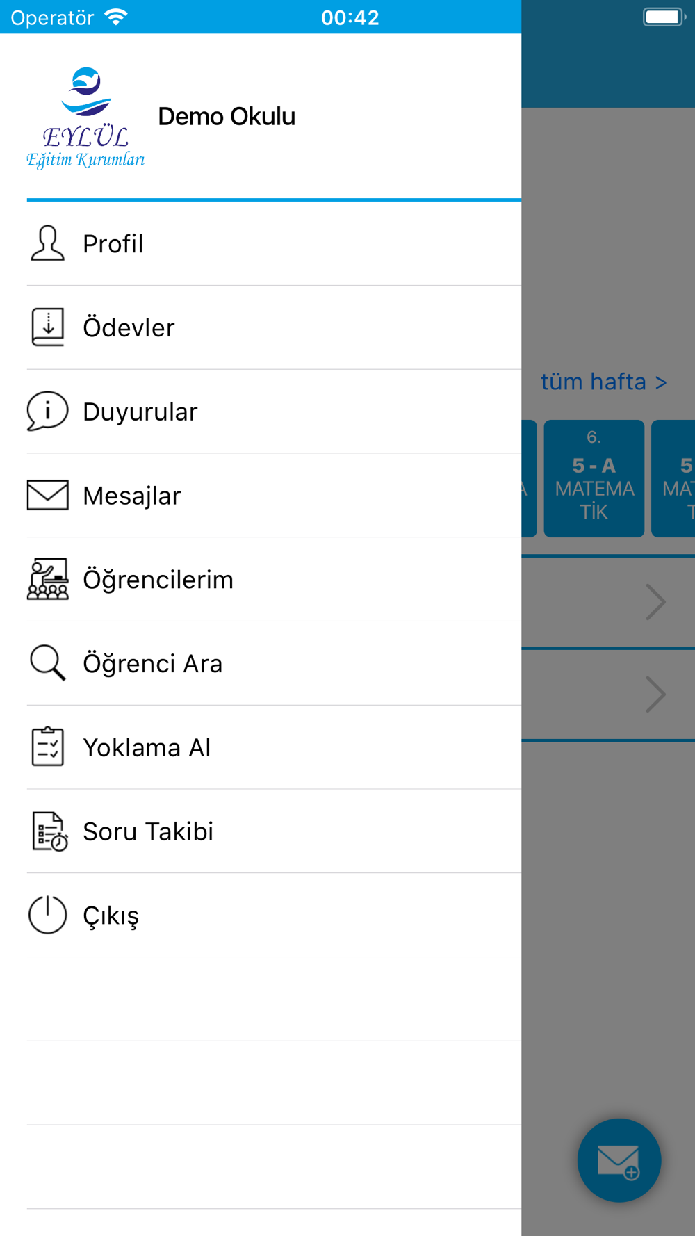695x1236 pixels.
Task: Open the Ödevler download-book icon
Action: coord(47,327)
